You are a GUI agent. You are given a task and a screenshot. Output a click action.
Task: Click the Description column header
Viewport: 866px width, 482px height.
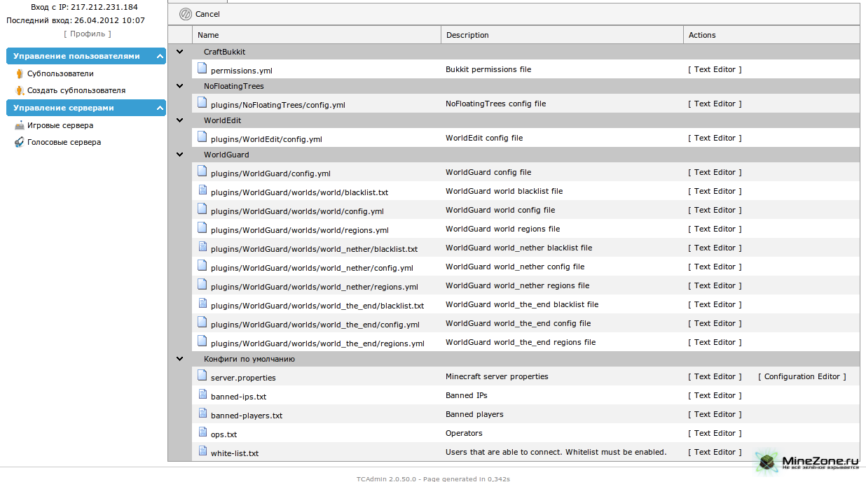coord(467,35)
